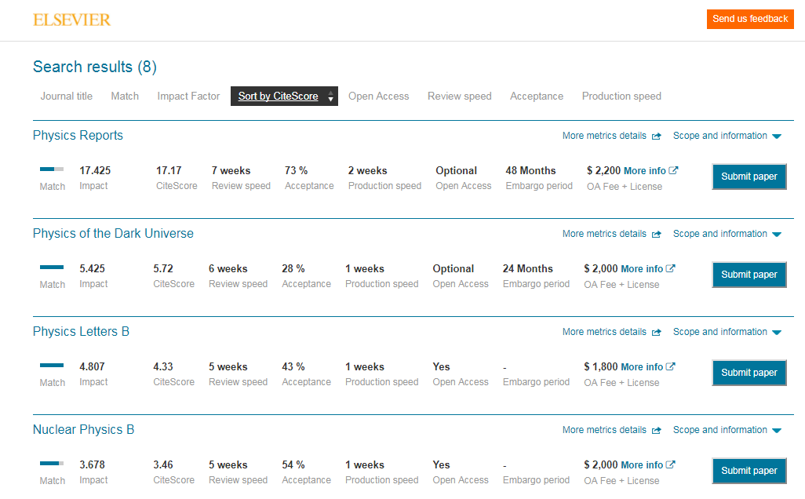The width and height of the screenshot is (805, 499).
Task: Expand Scope and information for Physics Letters B
Action: click(727, 332)
